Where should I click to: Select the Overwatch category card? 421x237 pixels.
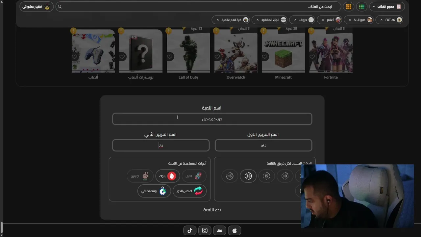point(236,51)
